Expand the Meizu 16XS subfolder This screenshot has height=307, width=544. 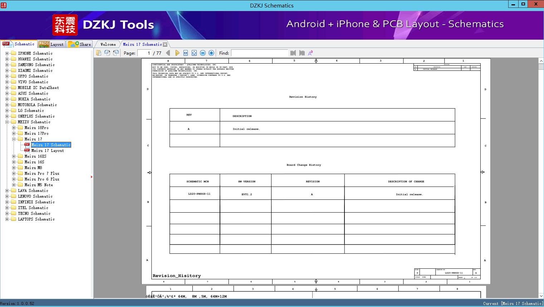pos(14,156)
